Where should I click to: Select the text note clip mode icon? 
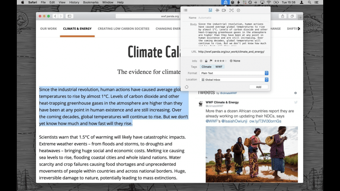point(210,10)
